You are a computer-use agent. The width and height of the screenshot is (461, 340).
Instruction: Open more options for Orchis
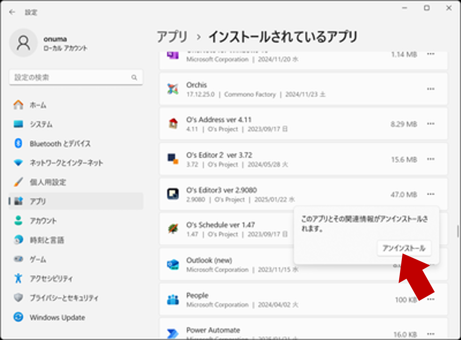pyautogui.click(x=431, y=89)
